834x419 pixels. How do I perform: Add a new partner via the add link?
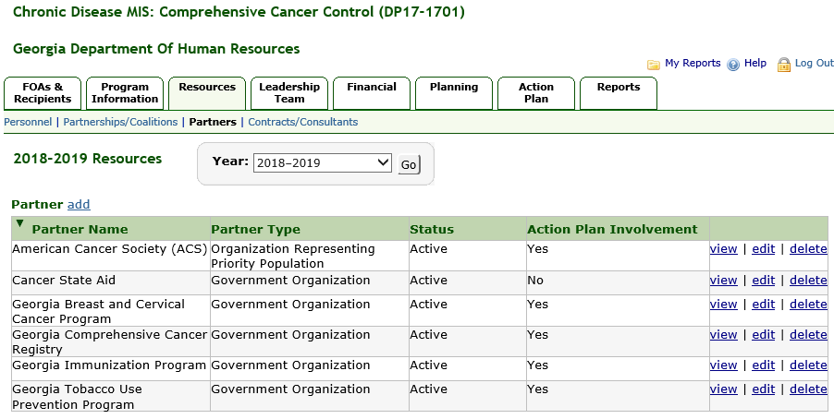79,205
